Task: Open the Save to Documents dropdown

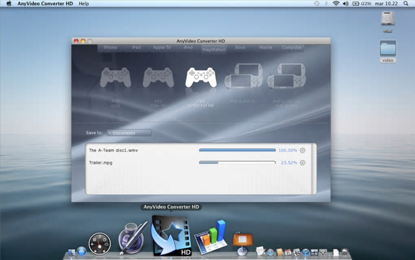Action: pyautogui.click(x=129, y=133)
